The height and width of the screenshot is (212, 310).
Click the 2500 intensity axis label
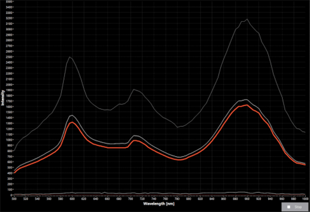(9, 57)
